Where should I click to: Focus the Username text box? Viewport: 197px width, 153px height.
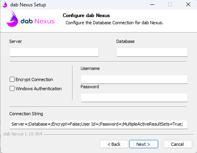(x=134, y=79)
